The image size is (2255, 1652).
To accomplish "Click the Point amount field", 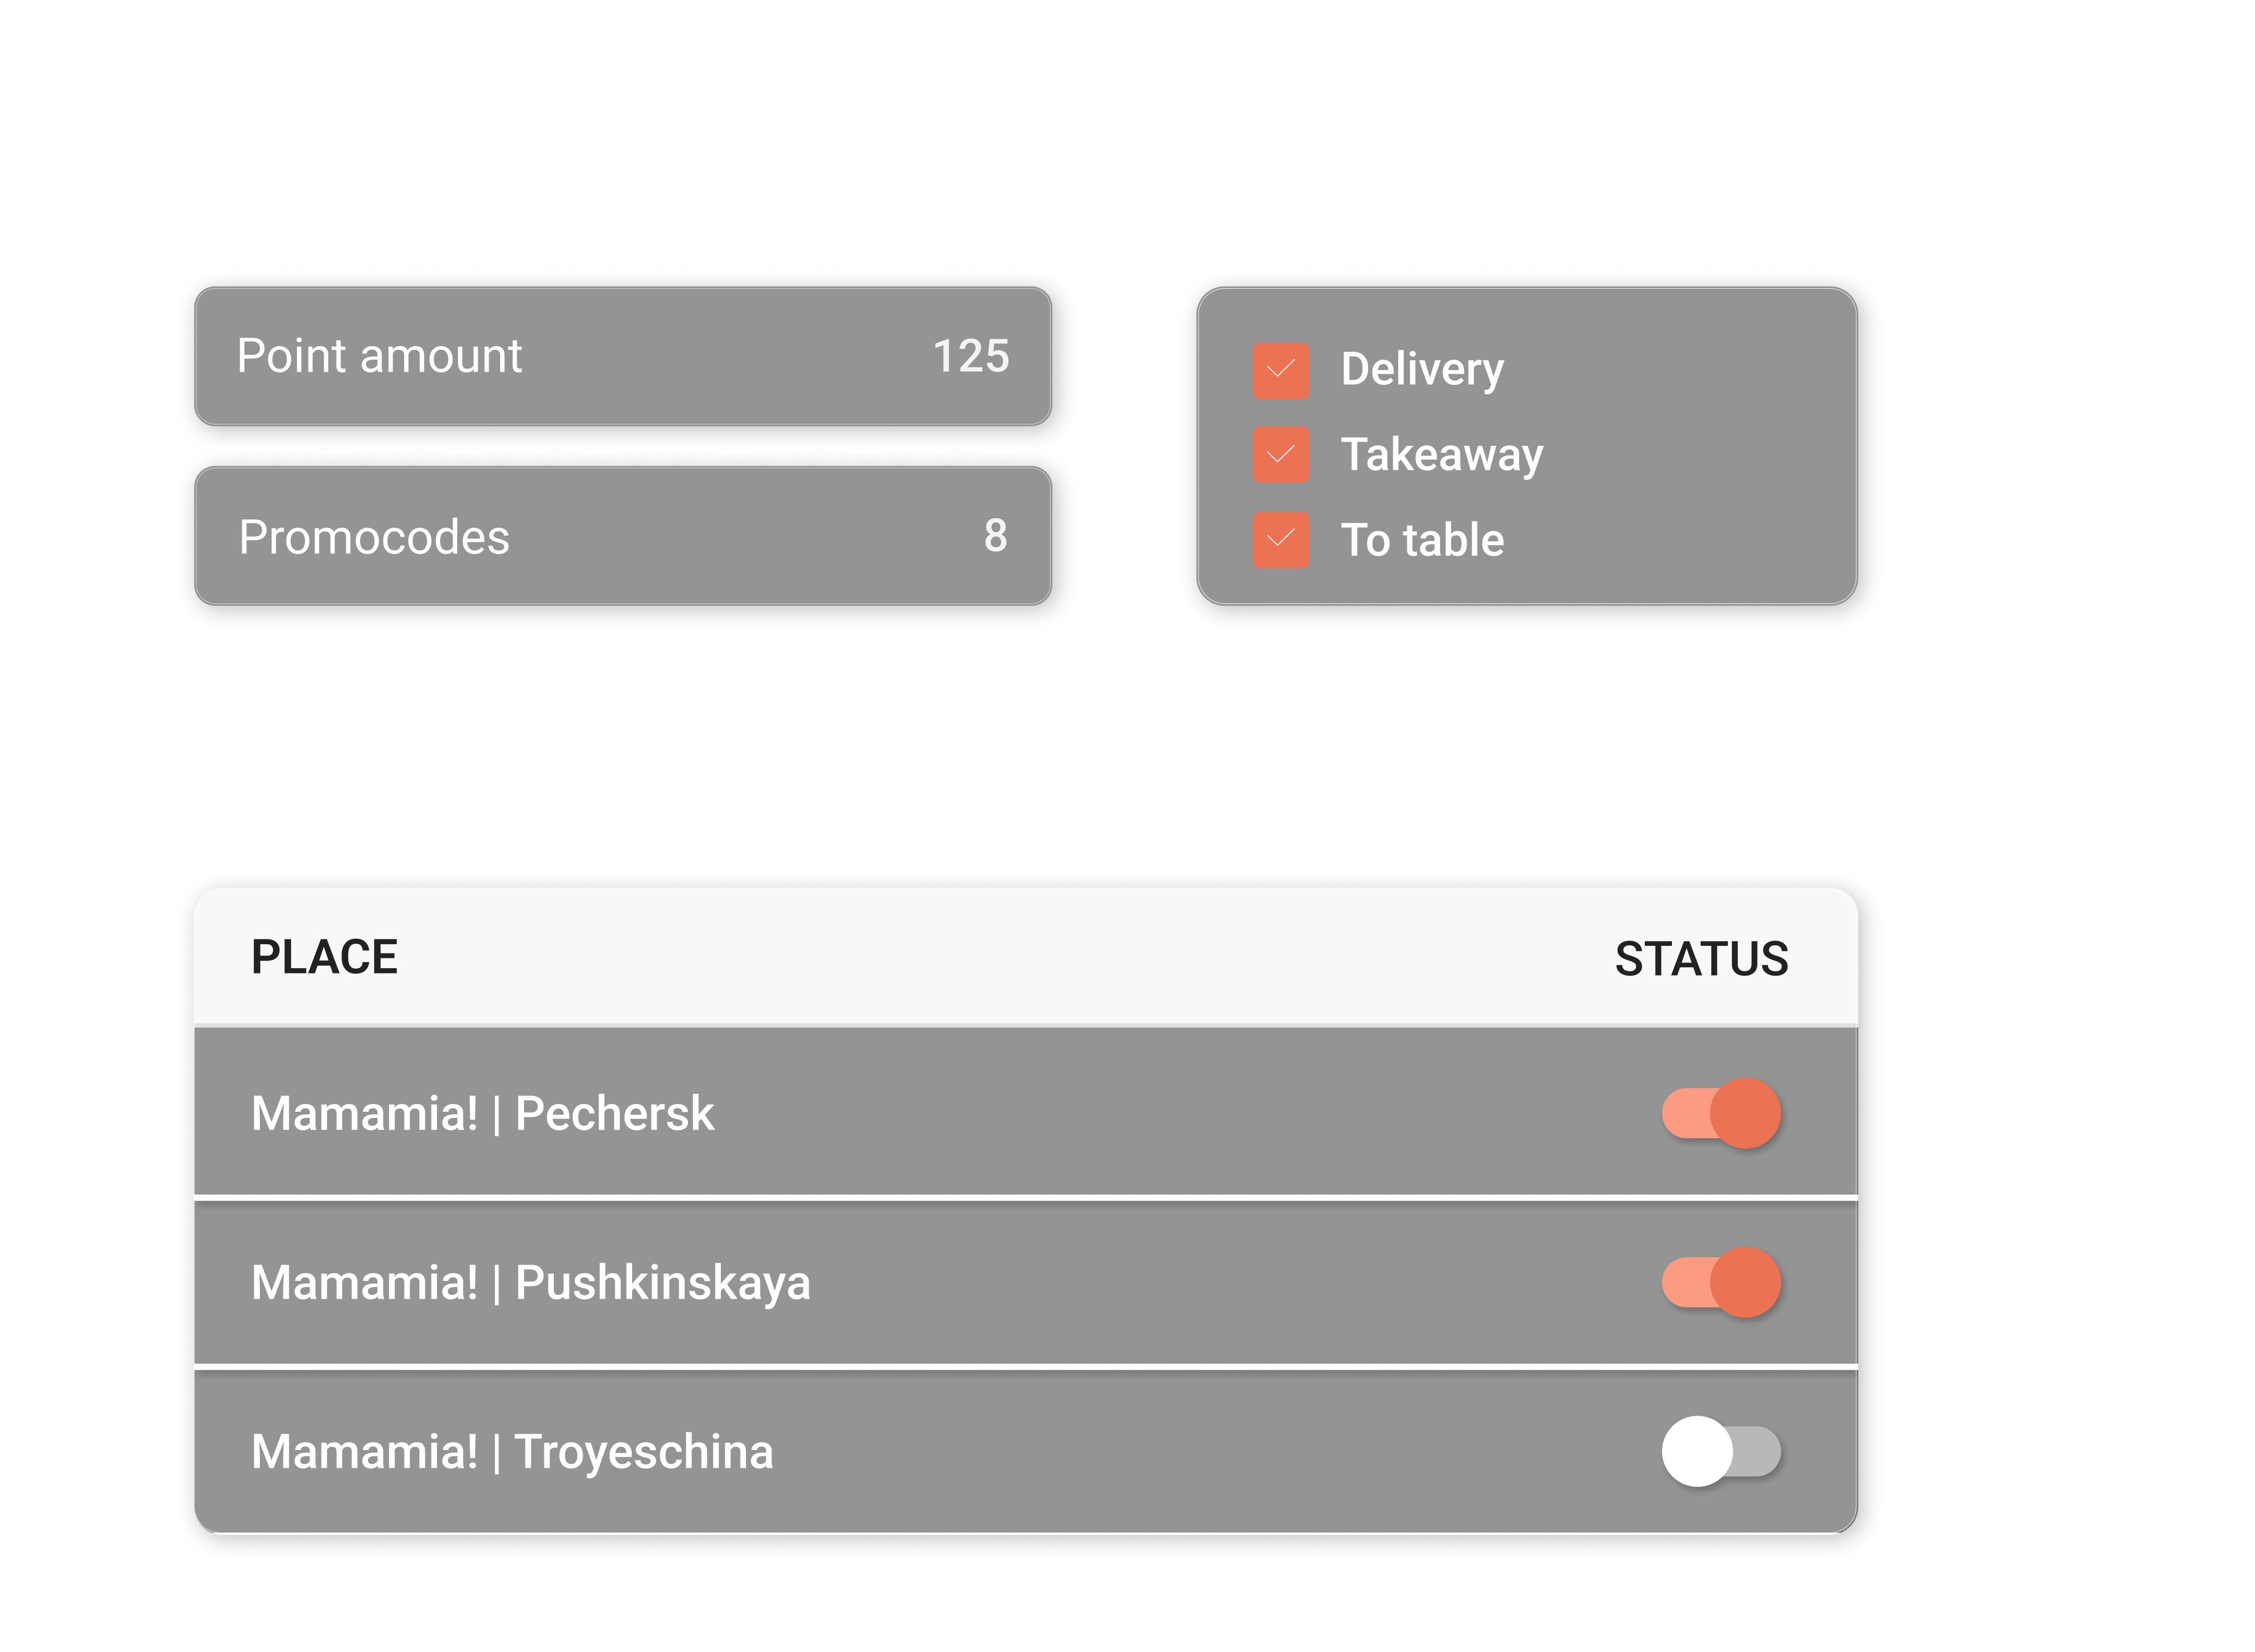I will pos(622,356).
